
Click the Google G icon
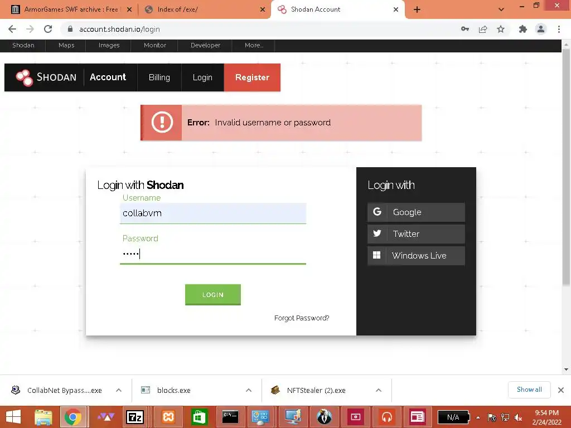click(x=378, y=212)
